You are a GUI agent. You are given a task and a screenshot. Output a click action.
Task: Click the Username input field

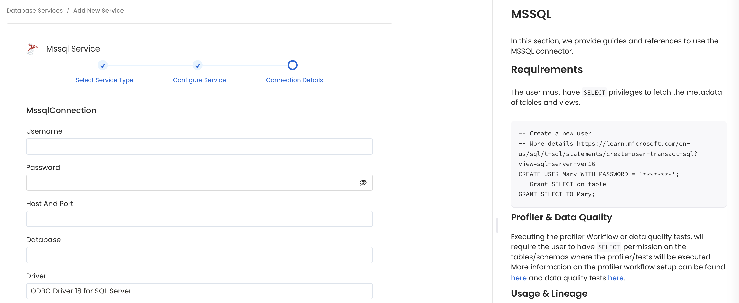pos(199,146)
